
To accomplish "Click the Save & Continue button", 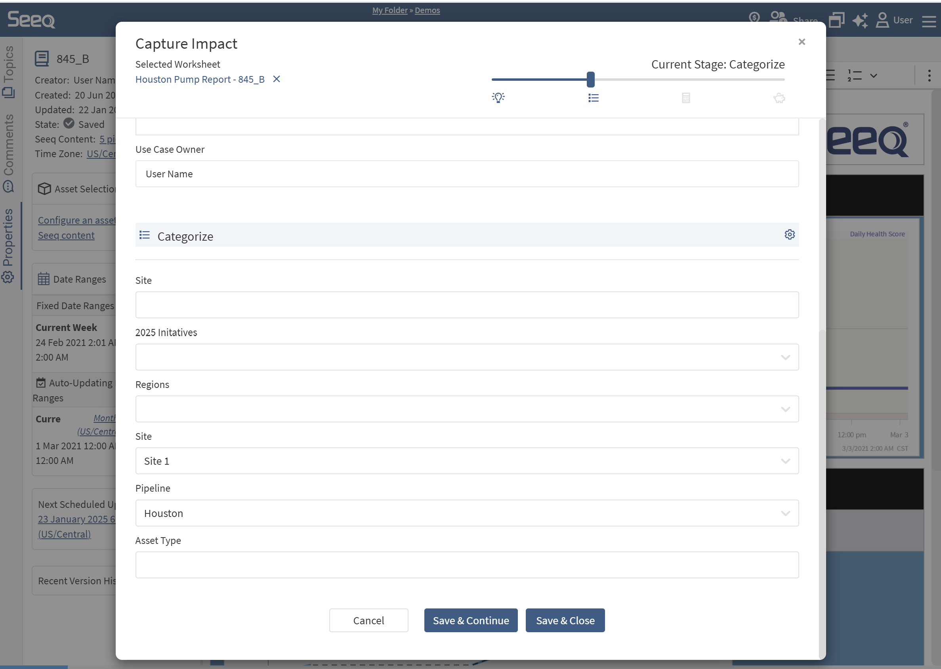I will tap(471, 620).
